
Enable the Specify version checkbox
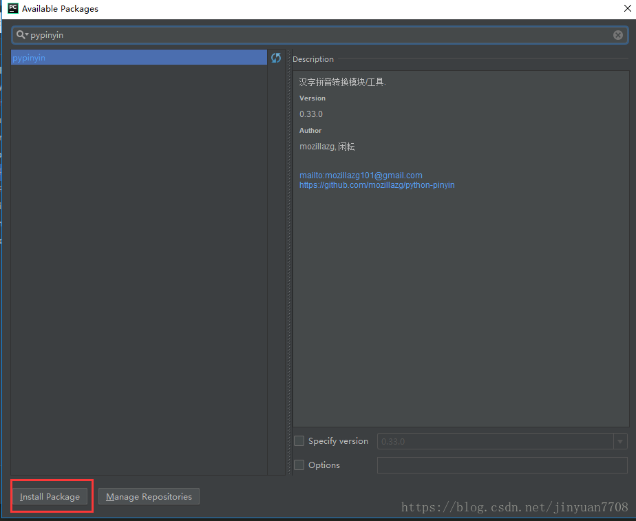(x=299, y=440)
